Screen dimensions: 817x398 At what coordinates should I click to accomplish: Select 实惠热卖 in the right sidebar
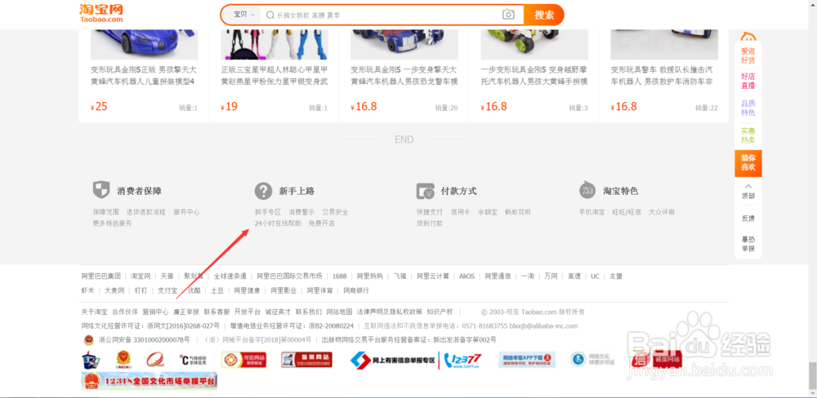click(748, 135)
